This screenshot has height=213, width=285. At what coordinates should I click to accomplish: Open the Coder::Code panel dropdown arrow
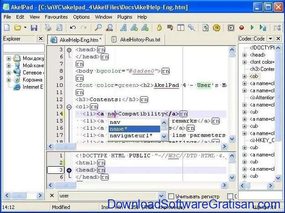(270, 39)
